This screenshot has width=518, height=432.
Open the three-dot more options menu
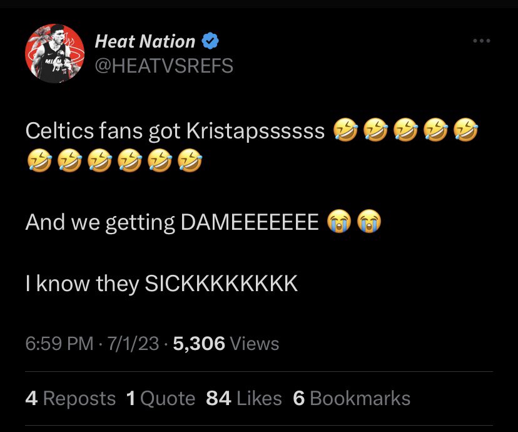tap(481, 41)
